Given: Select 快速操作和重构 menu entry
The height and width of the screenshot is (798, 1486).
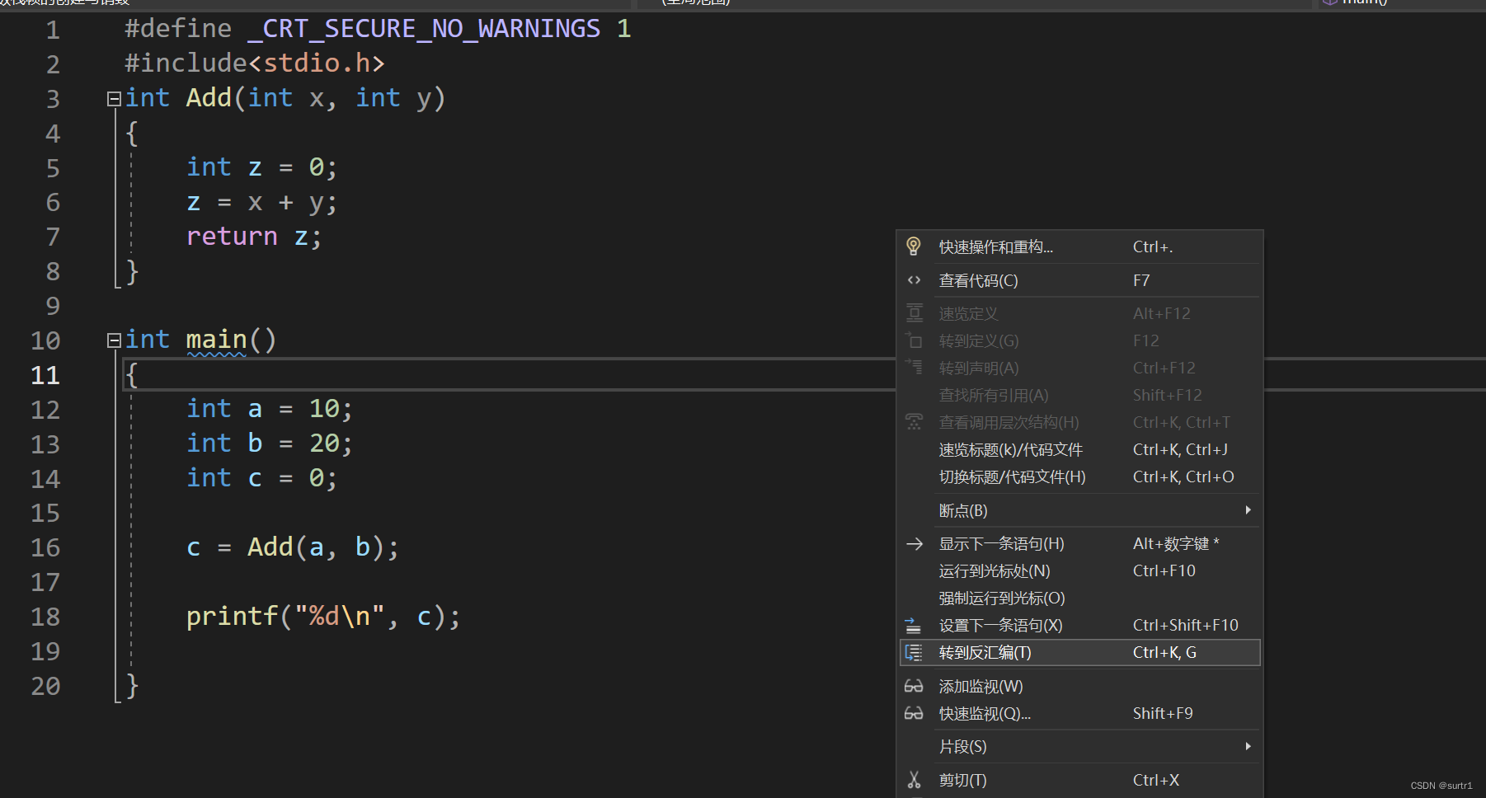Looking at the screenshot, I should point(1079,246).
